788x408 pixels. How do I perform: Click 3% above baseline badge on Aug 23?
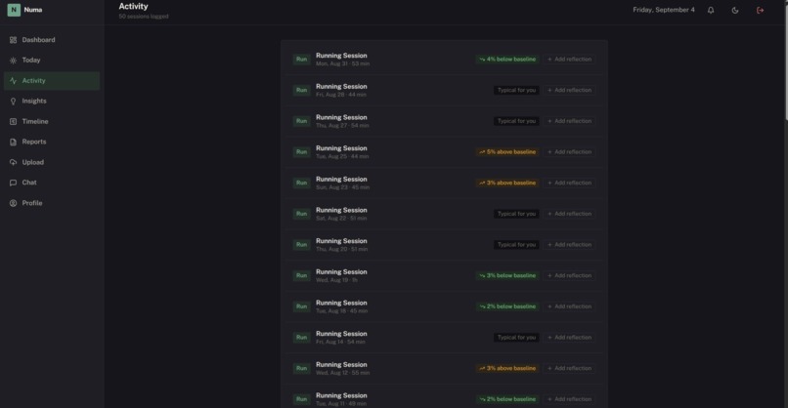tap(507, 183)
